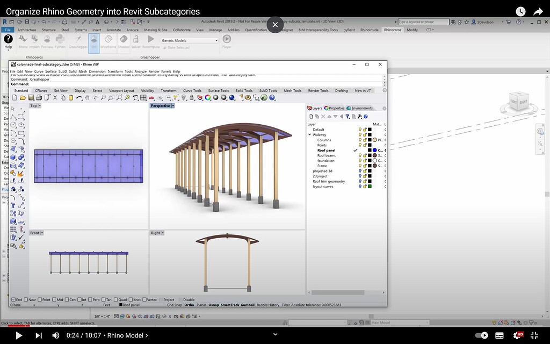Enable the Disable checkbox in the Osnap bar

tap(181, 300)
